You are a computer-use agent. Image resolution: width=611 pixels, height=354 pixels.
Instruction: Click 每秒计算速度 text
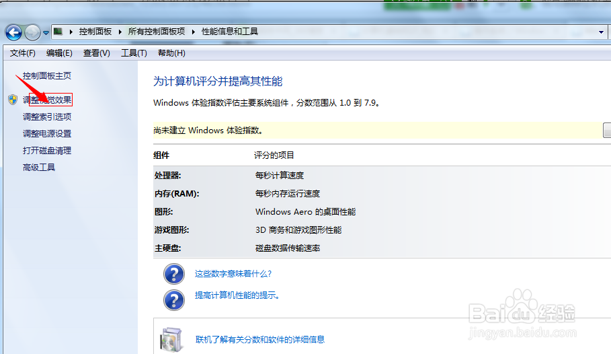coord(280,176)
